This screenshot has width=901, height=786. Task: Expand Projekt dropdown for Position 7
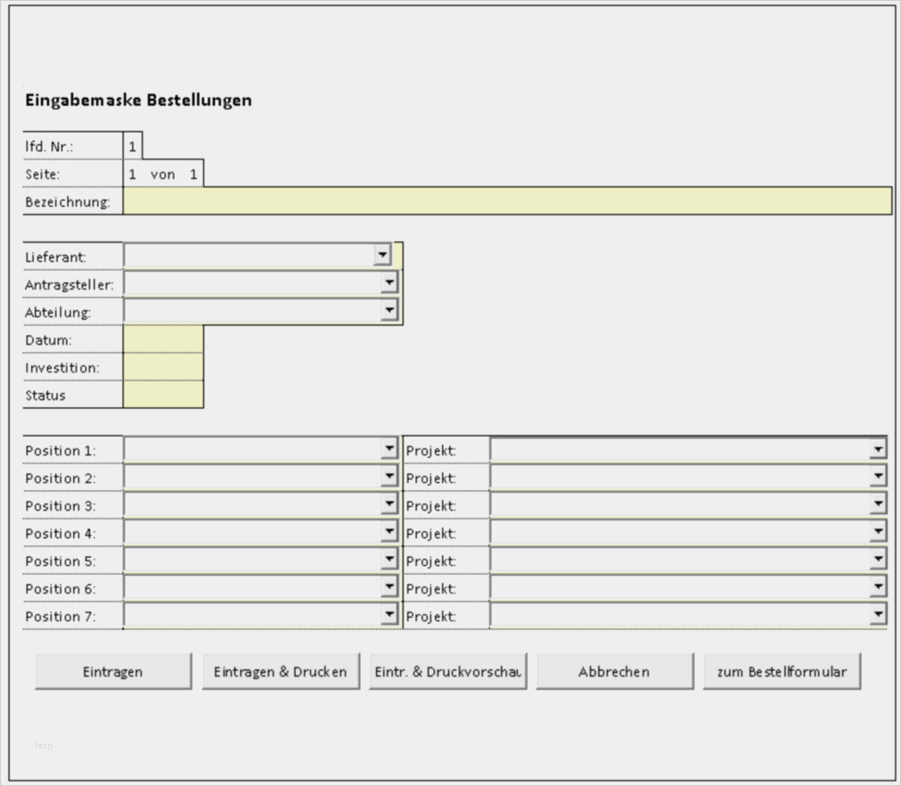[x=878, y=614]
